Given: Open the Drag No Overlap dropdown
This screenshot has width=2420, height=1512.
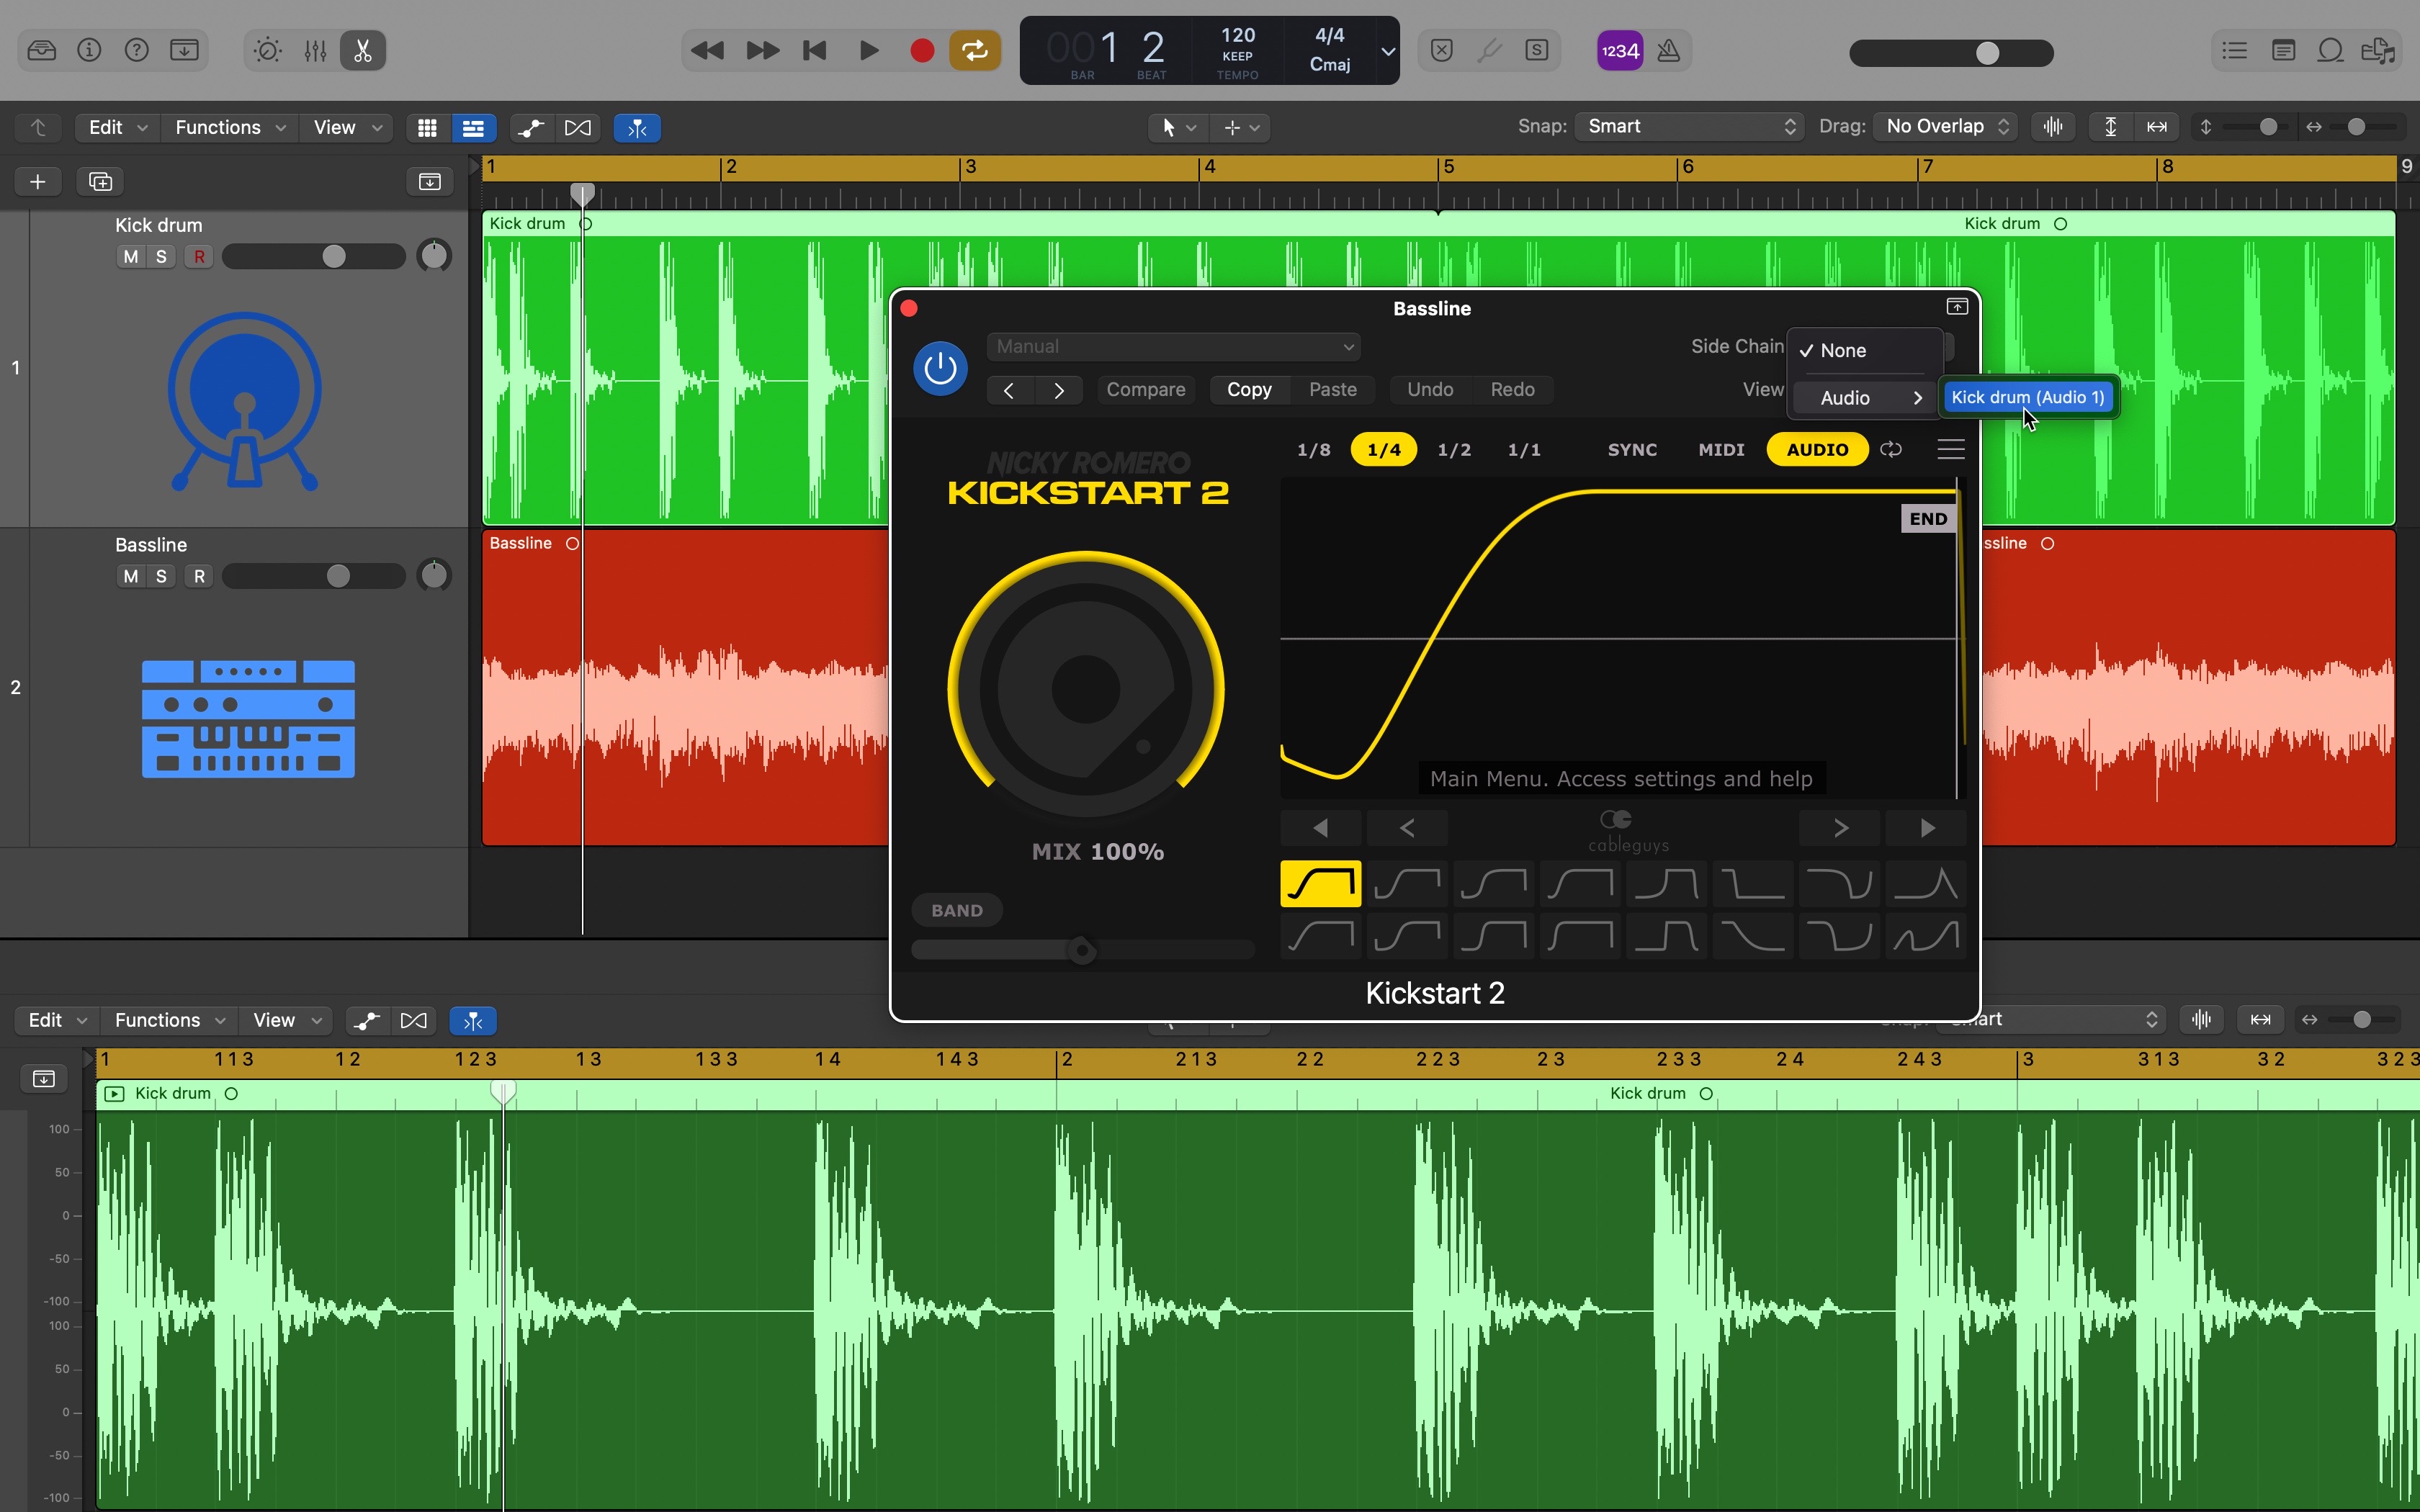Looking at the screenshot, I should pyautogui.click(x=1945, y=126).
